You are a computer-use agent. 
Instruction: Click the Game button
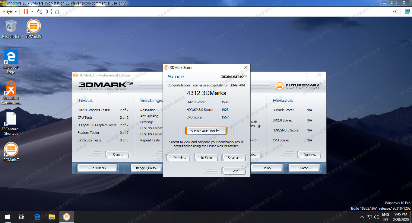(305, 168)
